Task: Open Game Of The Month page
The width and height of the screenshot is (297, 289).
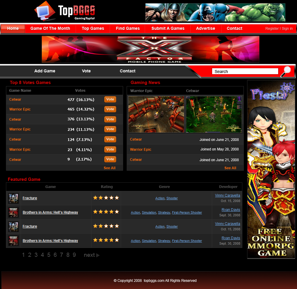Action: coord(50,29)
